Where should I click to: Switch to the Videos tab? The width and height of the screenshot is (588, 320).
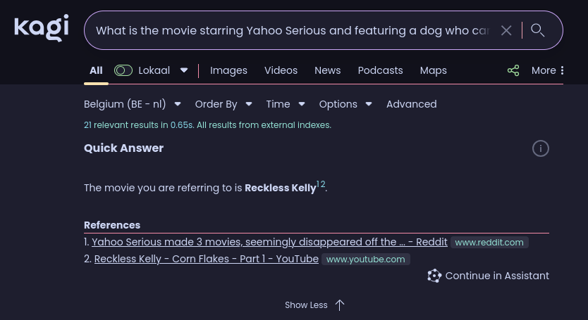pos(281,70)
